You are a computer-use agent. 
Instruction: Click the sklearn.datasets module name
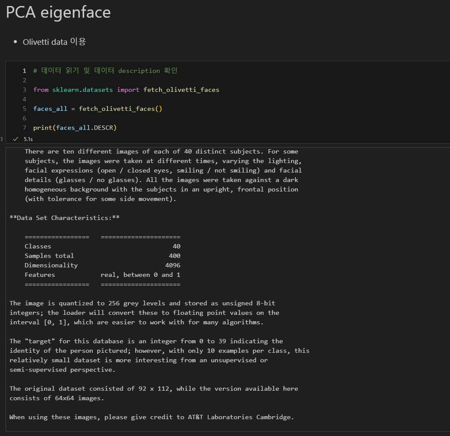82,90
